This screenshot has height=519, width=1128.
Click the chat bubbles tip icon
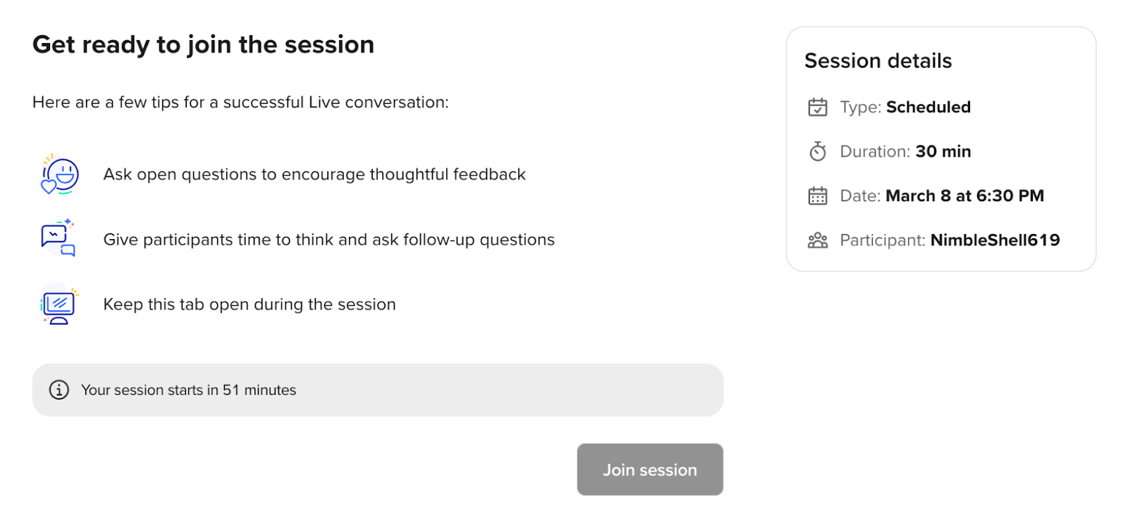(59, 238)
